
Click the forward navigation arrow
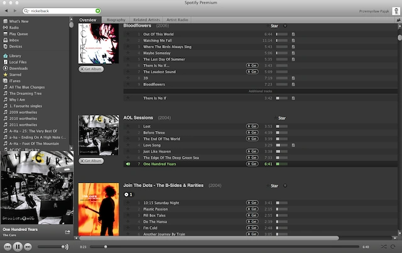point(15,11)
